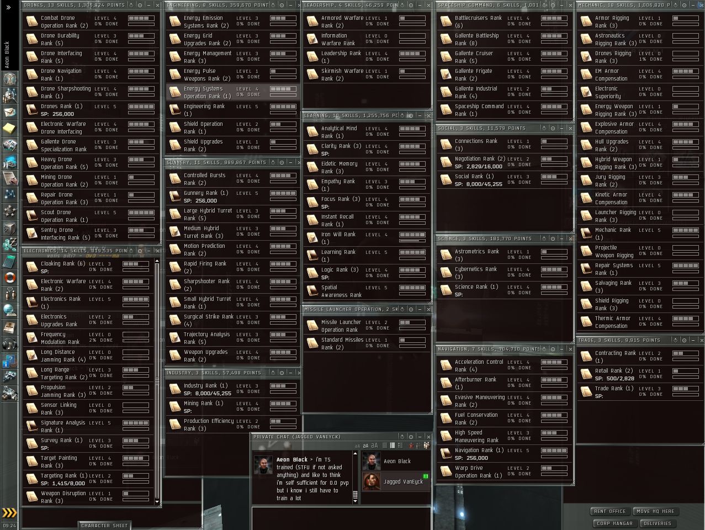Screen dimensions: 705x530
Task: Open the Industry window options menu
Action: pos(273,373)
